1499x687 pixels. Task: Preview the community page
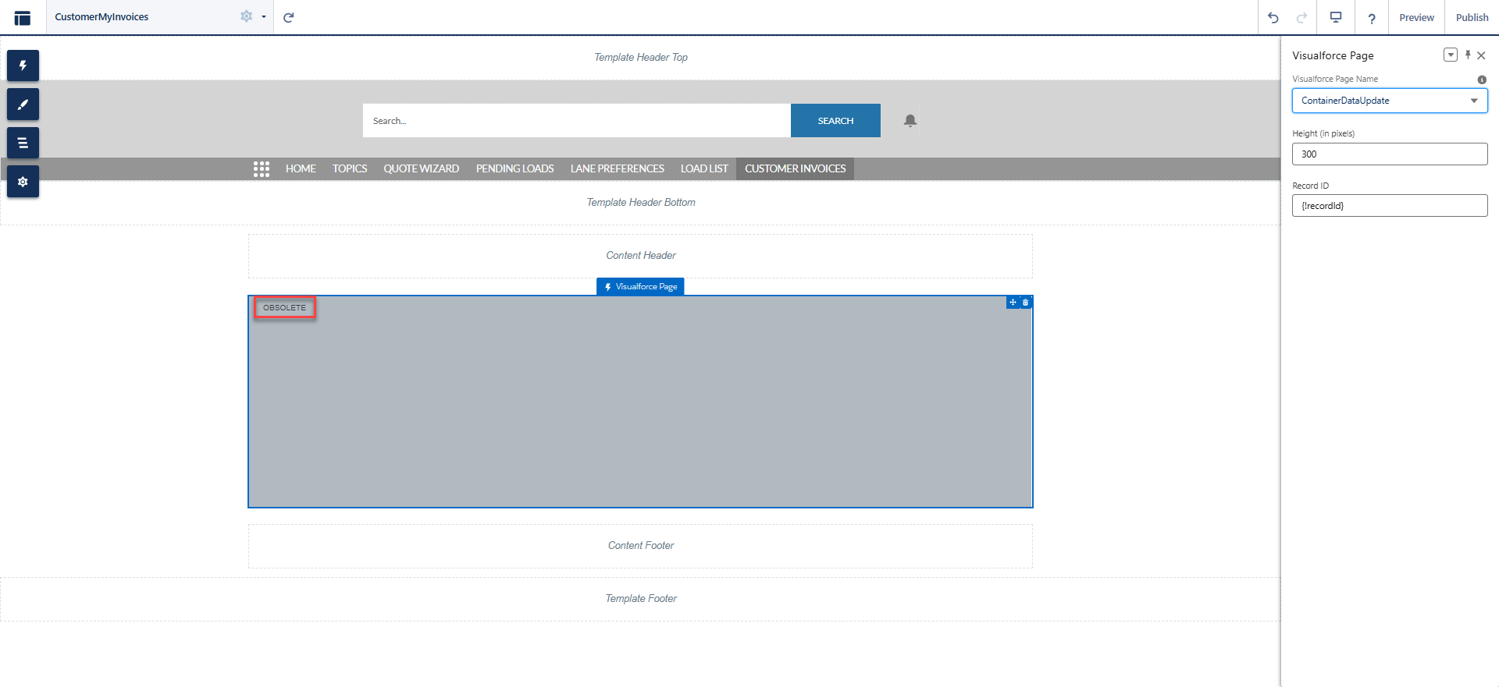tap(1416, 17)
